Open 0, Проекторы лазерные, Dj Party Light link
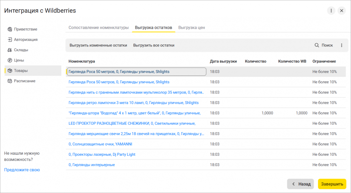351x193 pixels. pos(102,154)
